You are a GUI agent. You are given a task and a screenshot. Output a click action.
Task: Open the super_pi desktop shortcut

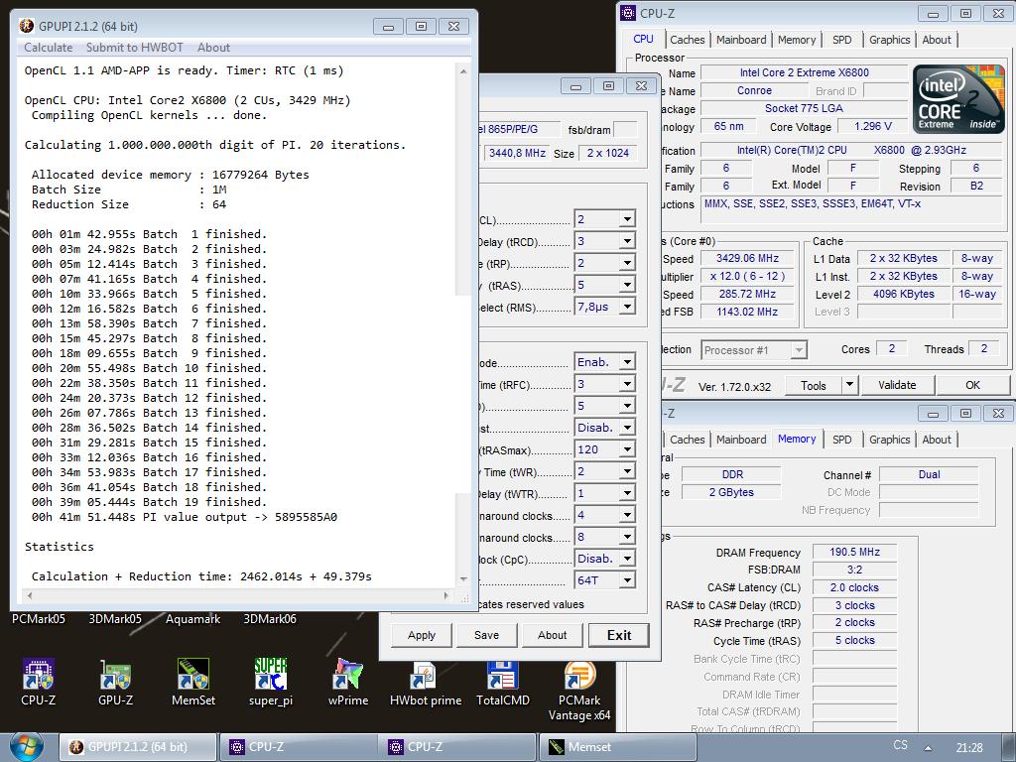[x=270, y=682]
